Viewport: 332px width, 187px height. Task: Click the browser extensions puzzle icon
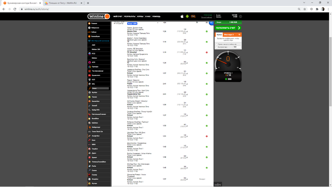click(x=317, y=9)
